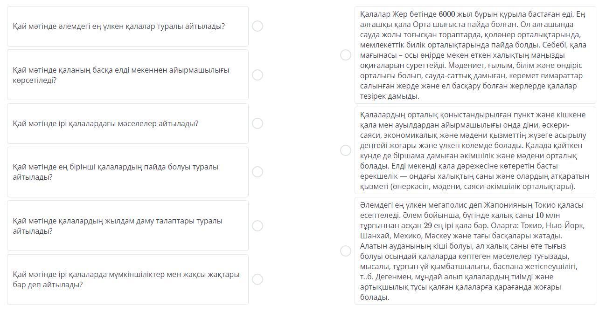Select the radio button for 'әлемдегі ең үлкен қалалар' question
Screen dimensions: 599x311
point(257,26)
